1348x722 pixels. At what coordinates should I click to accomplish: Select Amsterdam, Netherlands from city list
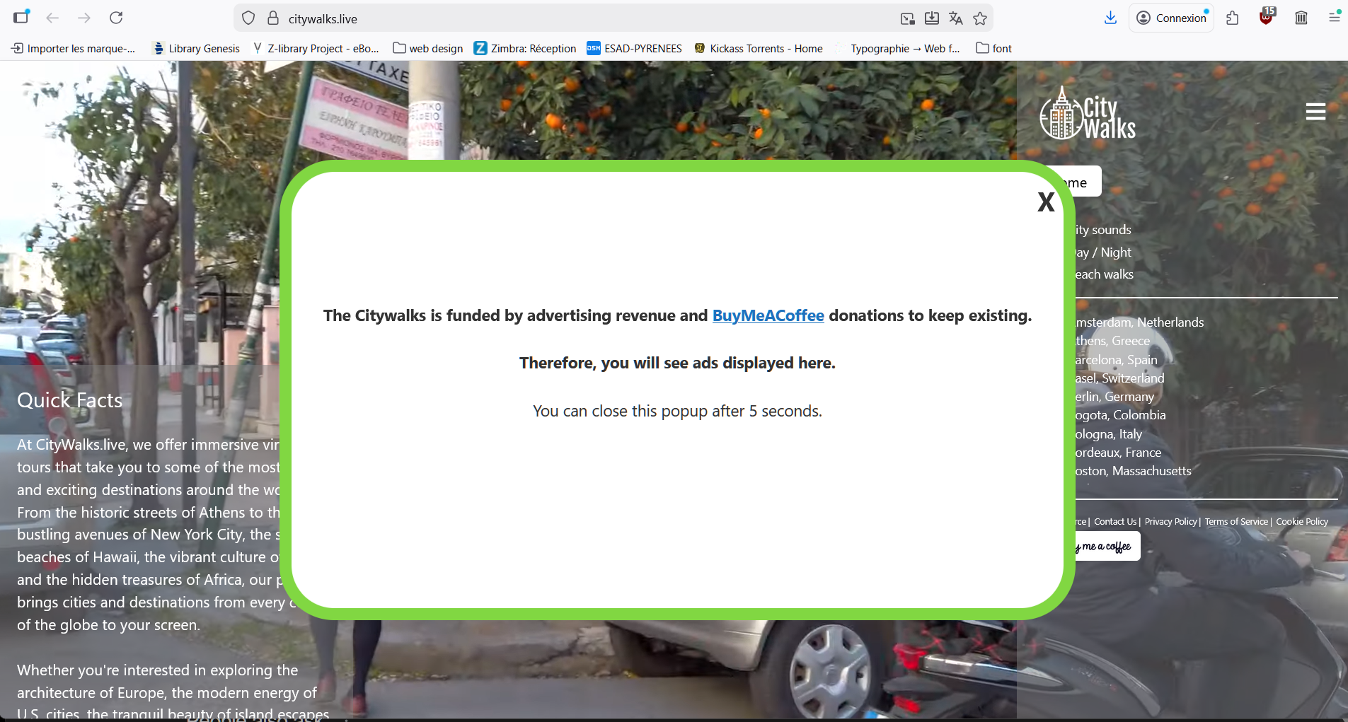tap(1139, 322)
